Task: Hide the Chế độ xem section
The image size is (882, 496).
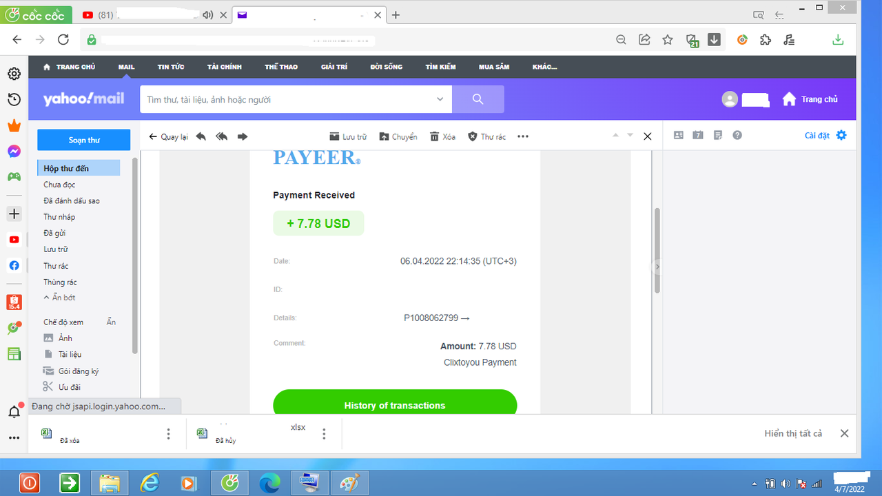Action: tap(111, 322)
